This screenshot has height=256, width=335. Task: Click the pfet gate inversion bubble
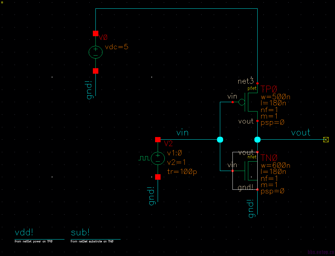(241, 102)
